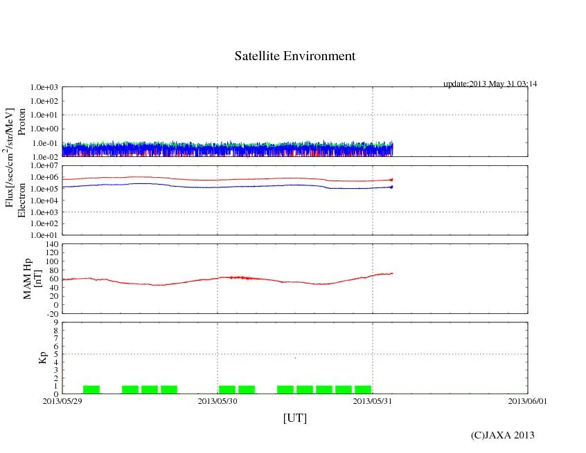Select the "update:2013 May 31 03:14" timestamp
The image size is (586, 453).
tap(490, 84)
